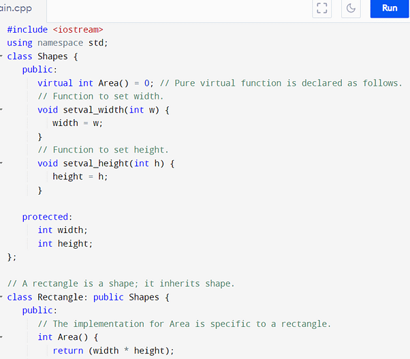410x359 pixels.
Task: Click 'void setval_height(int h)' signature
Action: coord(101,163)
